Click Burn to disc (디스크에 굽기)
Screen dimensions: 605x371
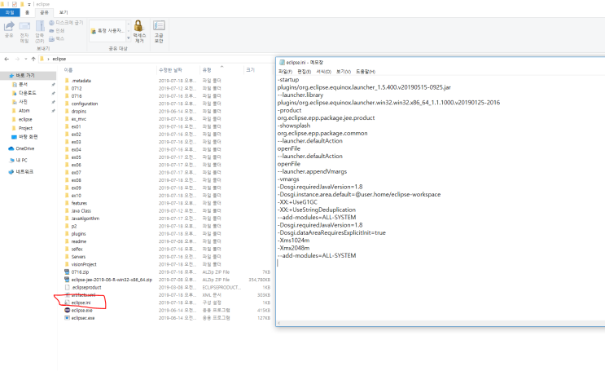pyautogui.click(x=66, y=23)
